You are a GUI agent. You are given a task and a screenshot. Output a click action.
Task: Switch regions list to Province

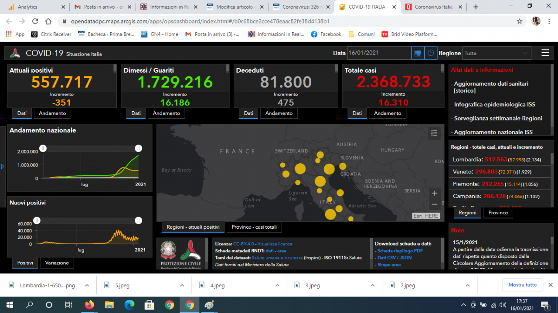pos(498,213)
